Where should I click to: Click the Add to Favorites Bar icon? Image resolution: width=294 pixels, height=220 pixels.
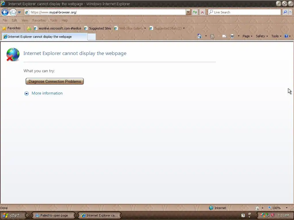tap(29, 28)
